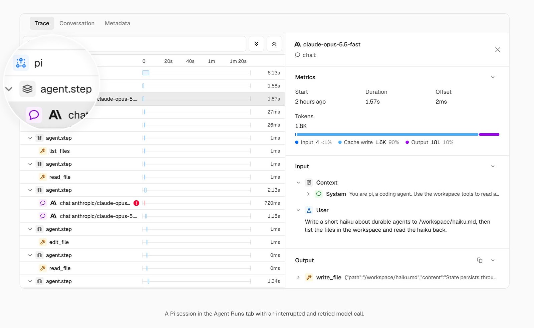This screenshot has width=534, height=328.
Task: Select the failed 720ms chat anthropic call
Action: (152, 203)
